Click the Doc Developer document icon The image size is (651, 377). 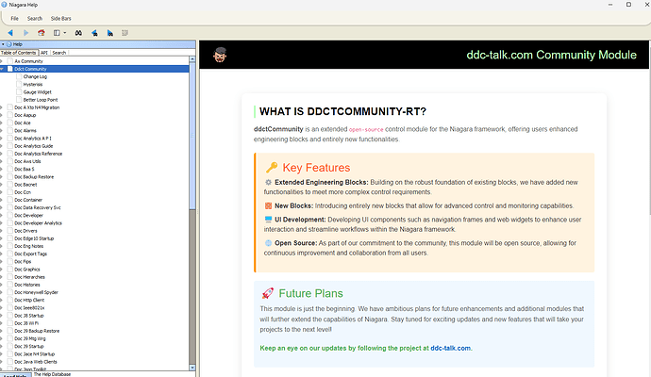click(10, 215)
